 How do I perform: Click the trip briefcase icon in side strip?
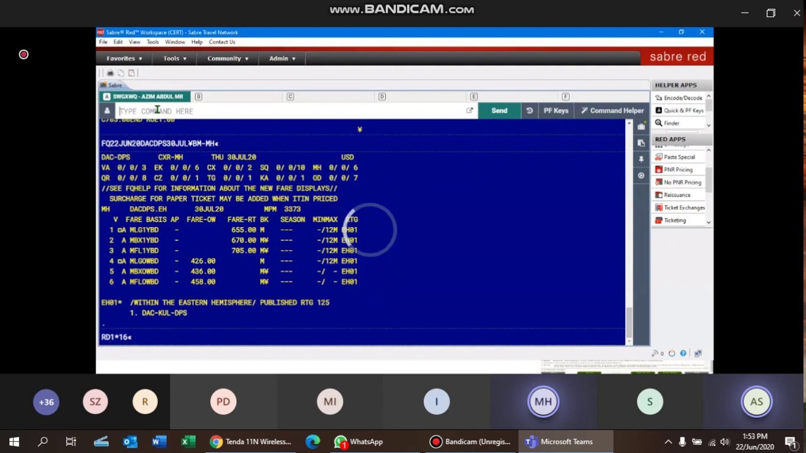[x=641, y=126]
